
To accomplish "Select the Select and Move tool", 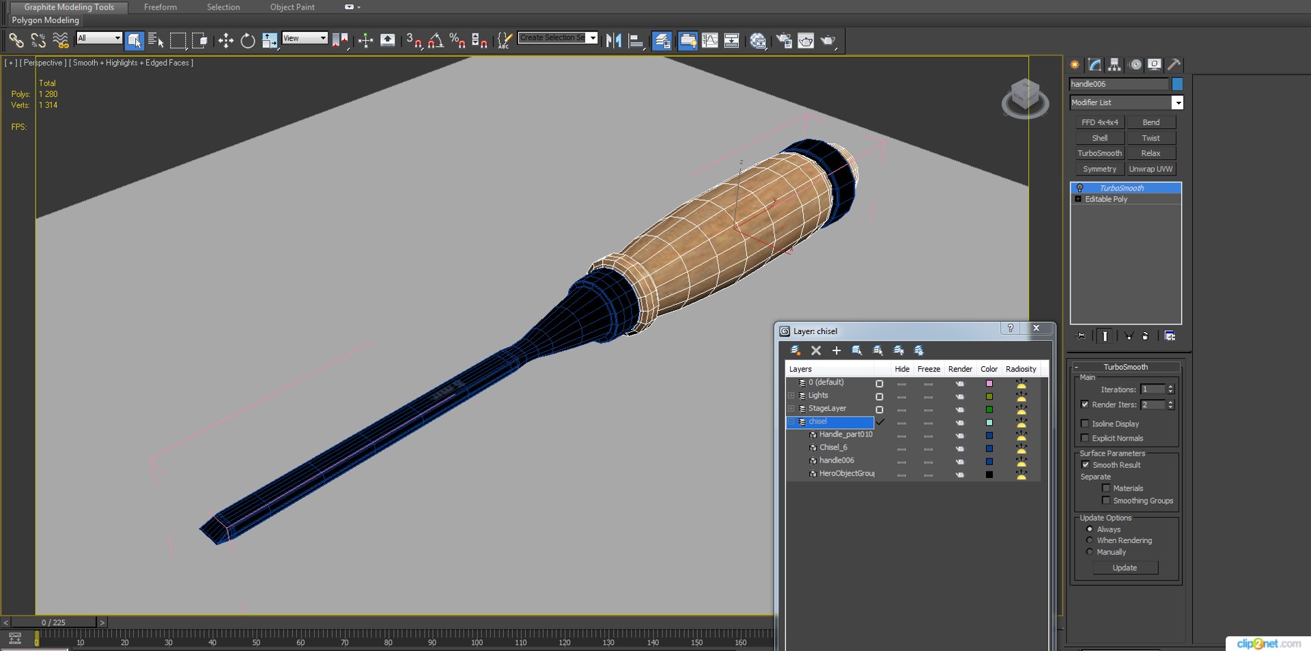I will 225,41.
